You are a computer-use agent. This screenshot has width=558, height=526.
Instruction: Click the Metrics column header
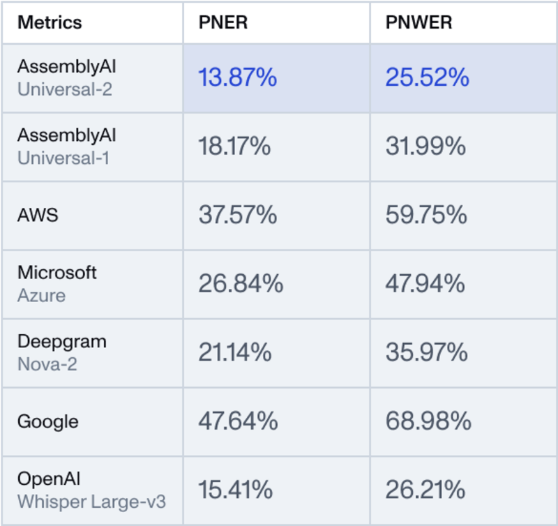50,22
